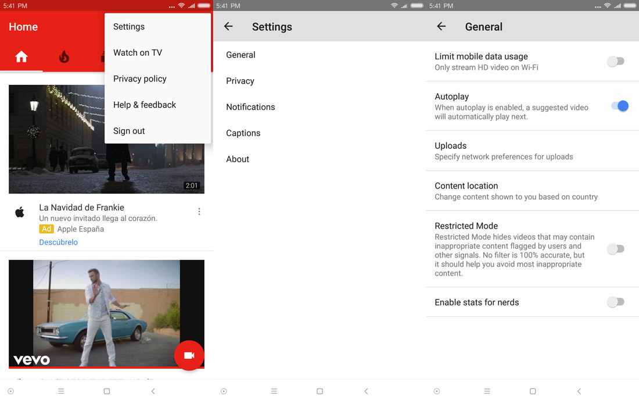Choose Sign out from overflow menu

click(129, 131)
